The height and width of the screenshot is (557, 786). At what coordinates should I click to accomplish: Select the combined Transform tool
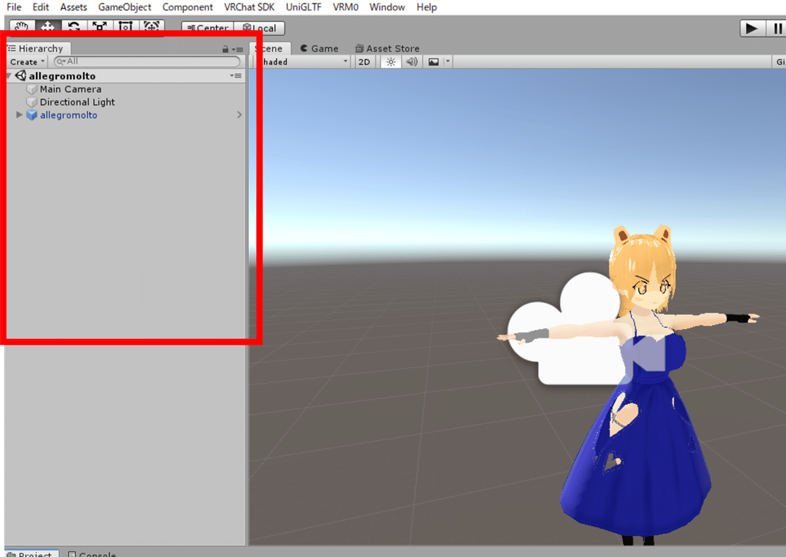tap(151, 27)
